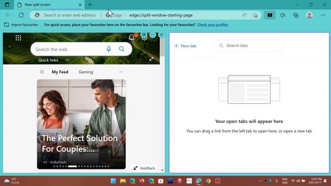
Task: Click New tab in right pane
Action: (185, 46)
